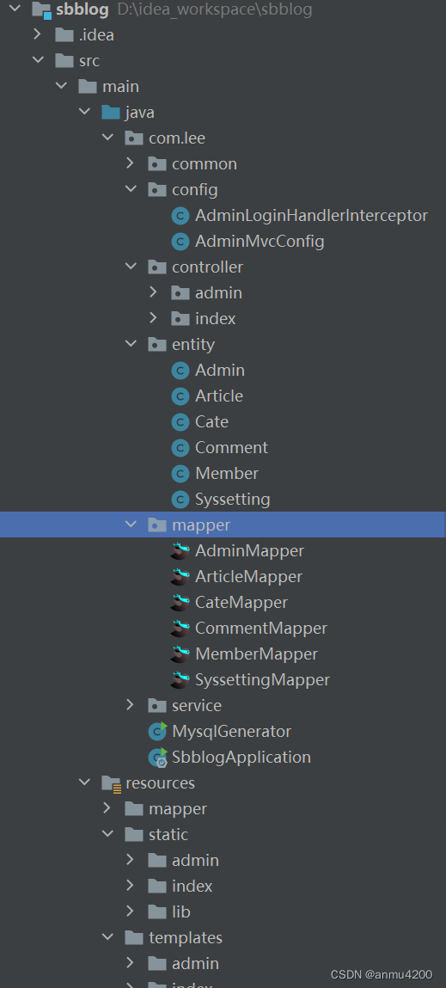Viewport: 446px width, 988px height.
Task: Click the controller package icon
Action: pyautogui.click(x=157, y=267)
